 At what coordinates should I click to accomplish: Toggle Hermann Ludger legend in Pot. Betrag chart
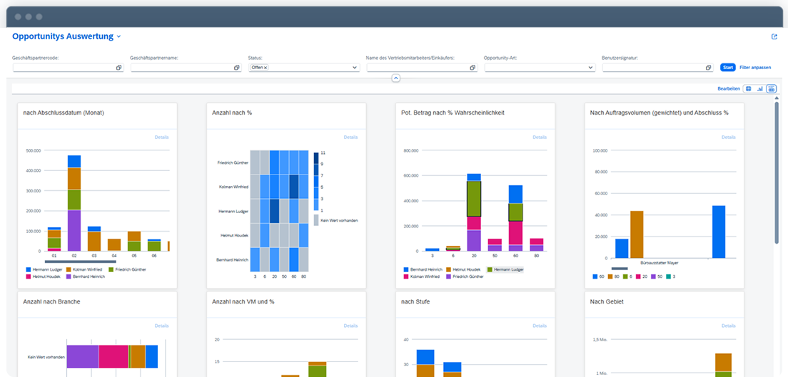pyautogui.click(x=505, y=269)
